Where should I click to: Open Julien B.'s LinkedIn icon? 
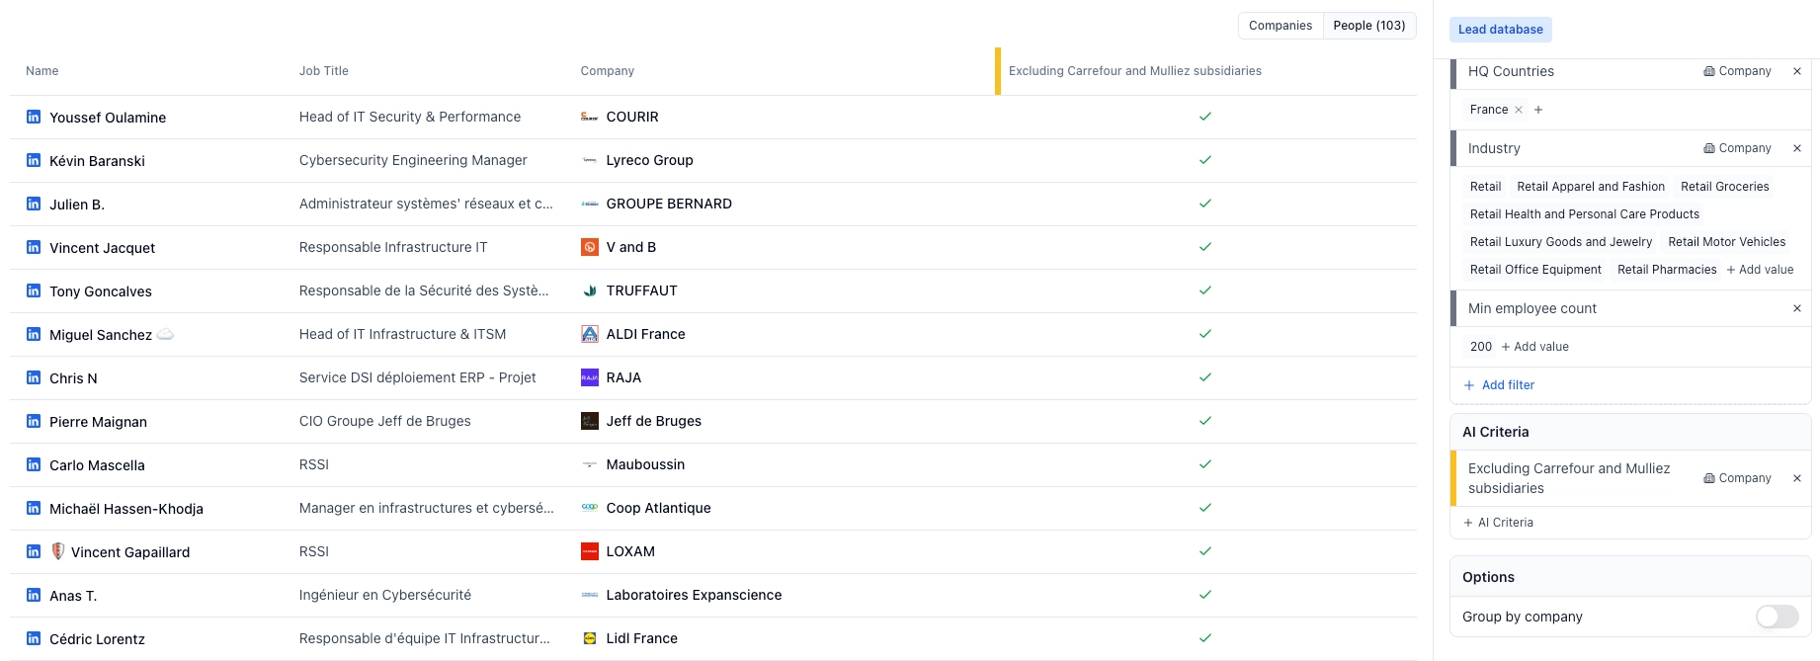(x=34, y=204)
